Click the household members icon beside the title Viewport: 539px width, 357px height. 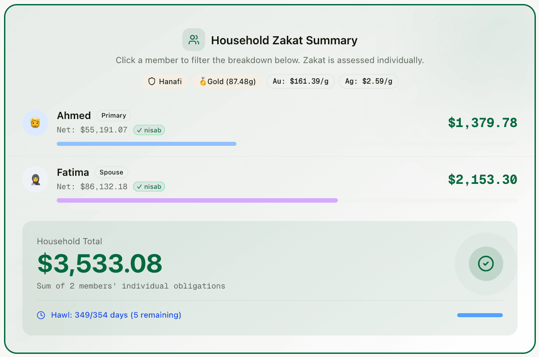tap(193, 40)
